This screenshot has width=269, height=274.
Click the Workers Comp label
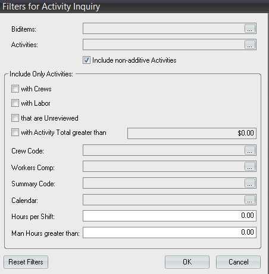pos(33,168)
